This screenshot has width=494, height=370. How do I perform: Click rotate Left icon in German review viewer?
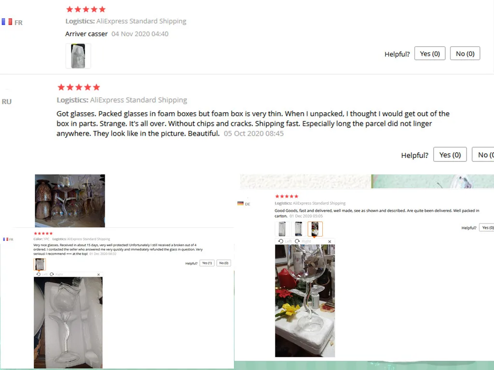point(281,241)
